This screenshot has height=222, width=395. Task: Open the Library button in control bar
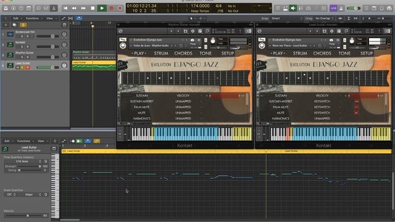coord(6,8)
